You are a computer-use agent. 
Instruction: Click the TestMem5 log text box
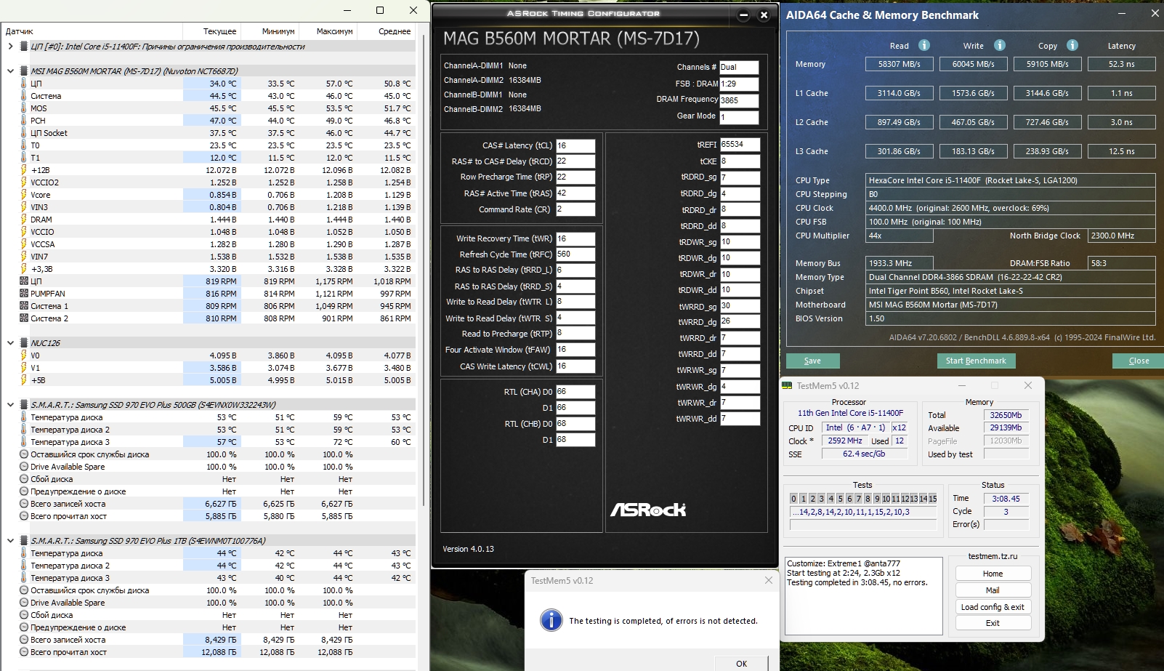coord(864,595)
